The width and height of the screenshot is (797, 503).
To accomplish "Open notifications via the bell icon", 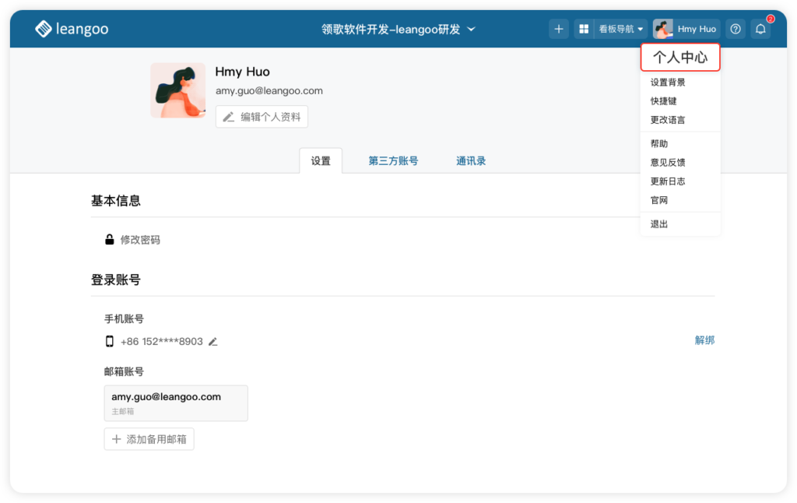I will [760, 28].
